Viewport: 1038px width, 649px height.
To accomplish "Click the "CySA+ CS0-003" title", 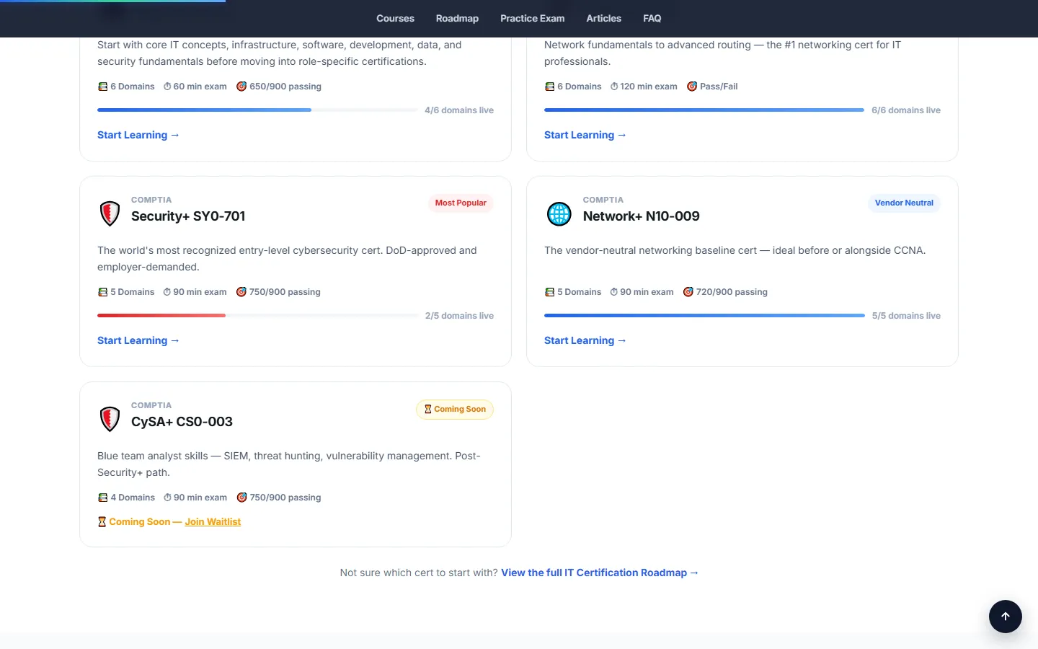I will 182,422.
